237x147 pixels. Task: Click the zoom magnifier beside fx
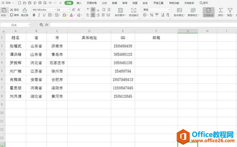point(41,25)
